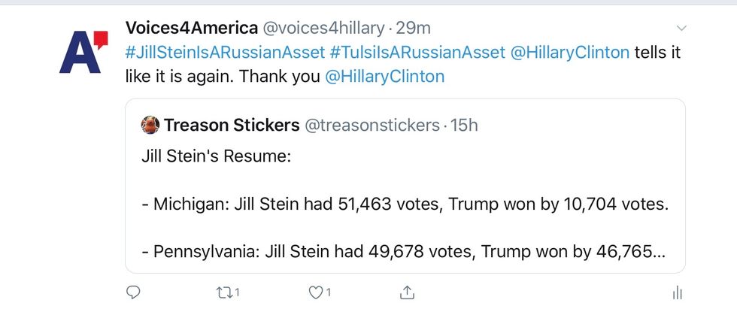The height and width of the screenshot is (309, 737).
Task: View tweet analytics bar chart icon
Action: coord(677,292)
